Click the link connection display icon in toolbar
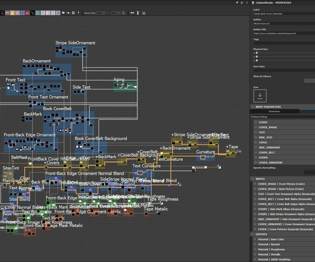The image size is (315, 262). (x=68, y=13)
